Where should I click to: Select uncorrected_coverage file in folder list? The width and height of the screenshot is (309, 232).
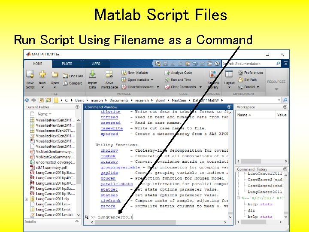point(55,162)
